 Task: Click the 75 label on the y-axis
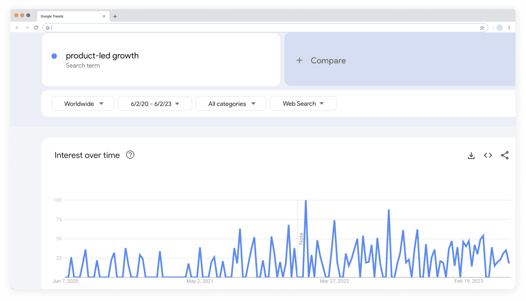[x=59, y=219]
